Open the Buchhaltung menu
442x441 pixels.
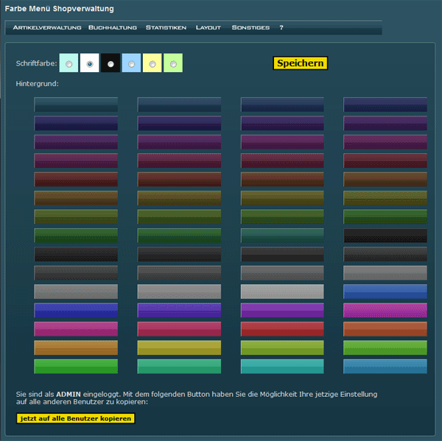pos(113,28)
